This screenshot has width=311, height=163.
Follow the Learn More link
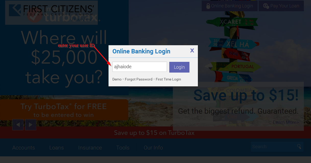tap(286, 122)
